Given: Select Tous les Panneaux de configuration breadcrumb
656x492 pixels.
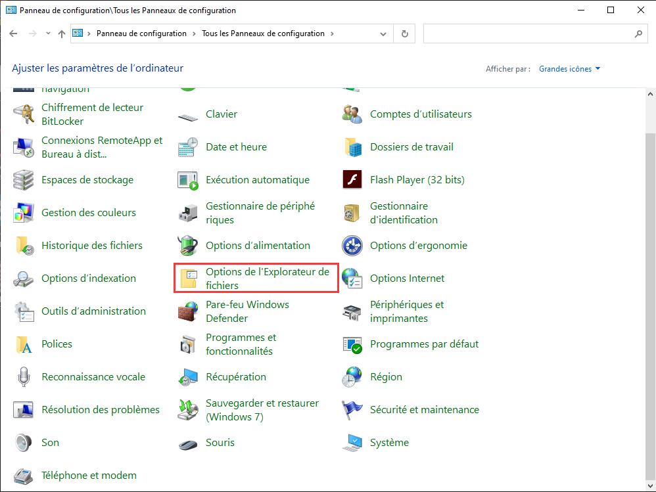Looking at the screenshot, I should point(263,34).
